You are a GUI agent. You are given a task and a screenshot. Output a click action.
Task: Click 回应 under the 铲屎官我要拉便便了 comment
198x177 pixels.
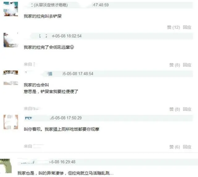[187, 109]
